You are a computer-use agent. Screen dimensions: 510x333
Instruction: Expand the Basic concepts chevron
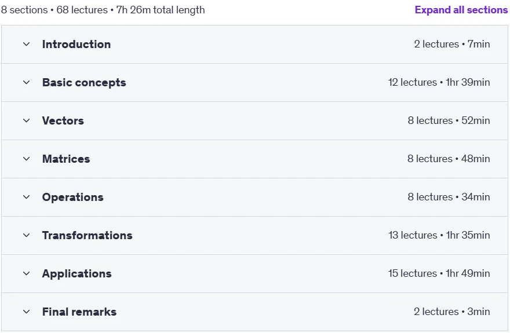[26, 82]
